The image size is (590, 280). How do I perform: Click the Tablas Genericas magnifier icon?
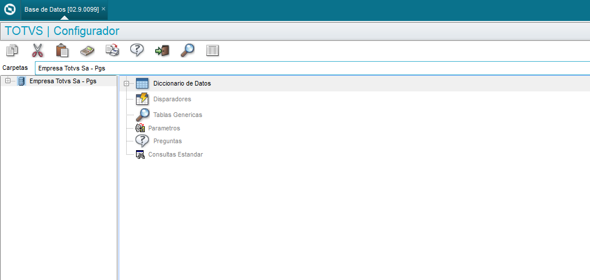(142, 115)
